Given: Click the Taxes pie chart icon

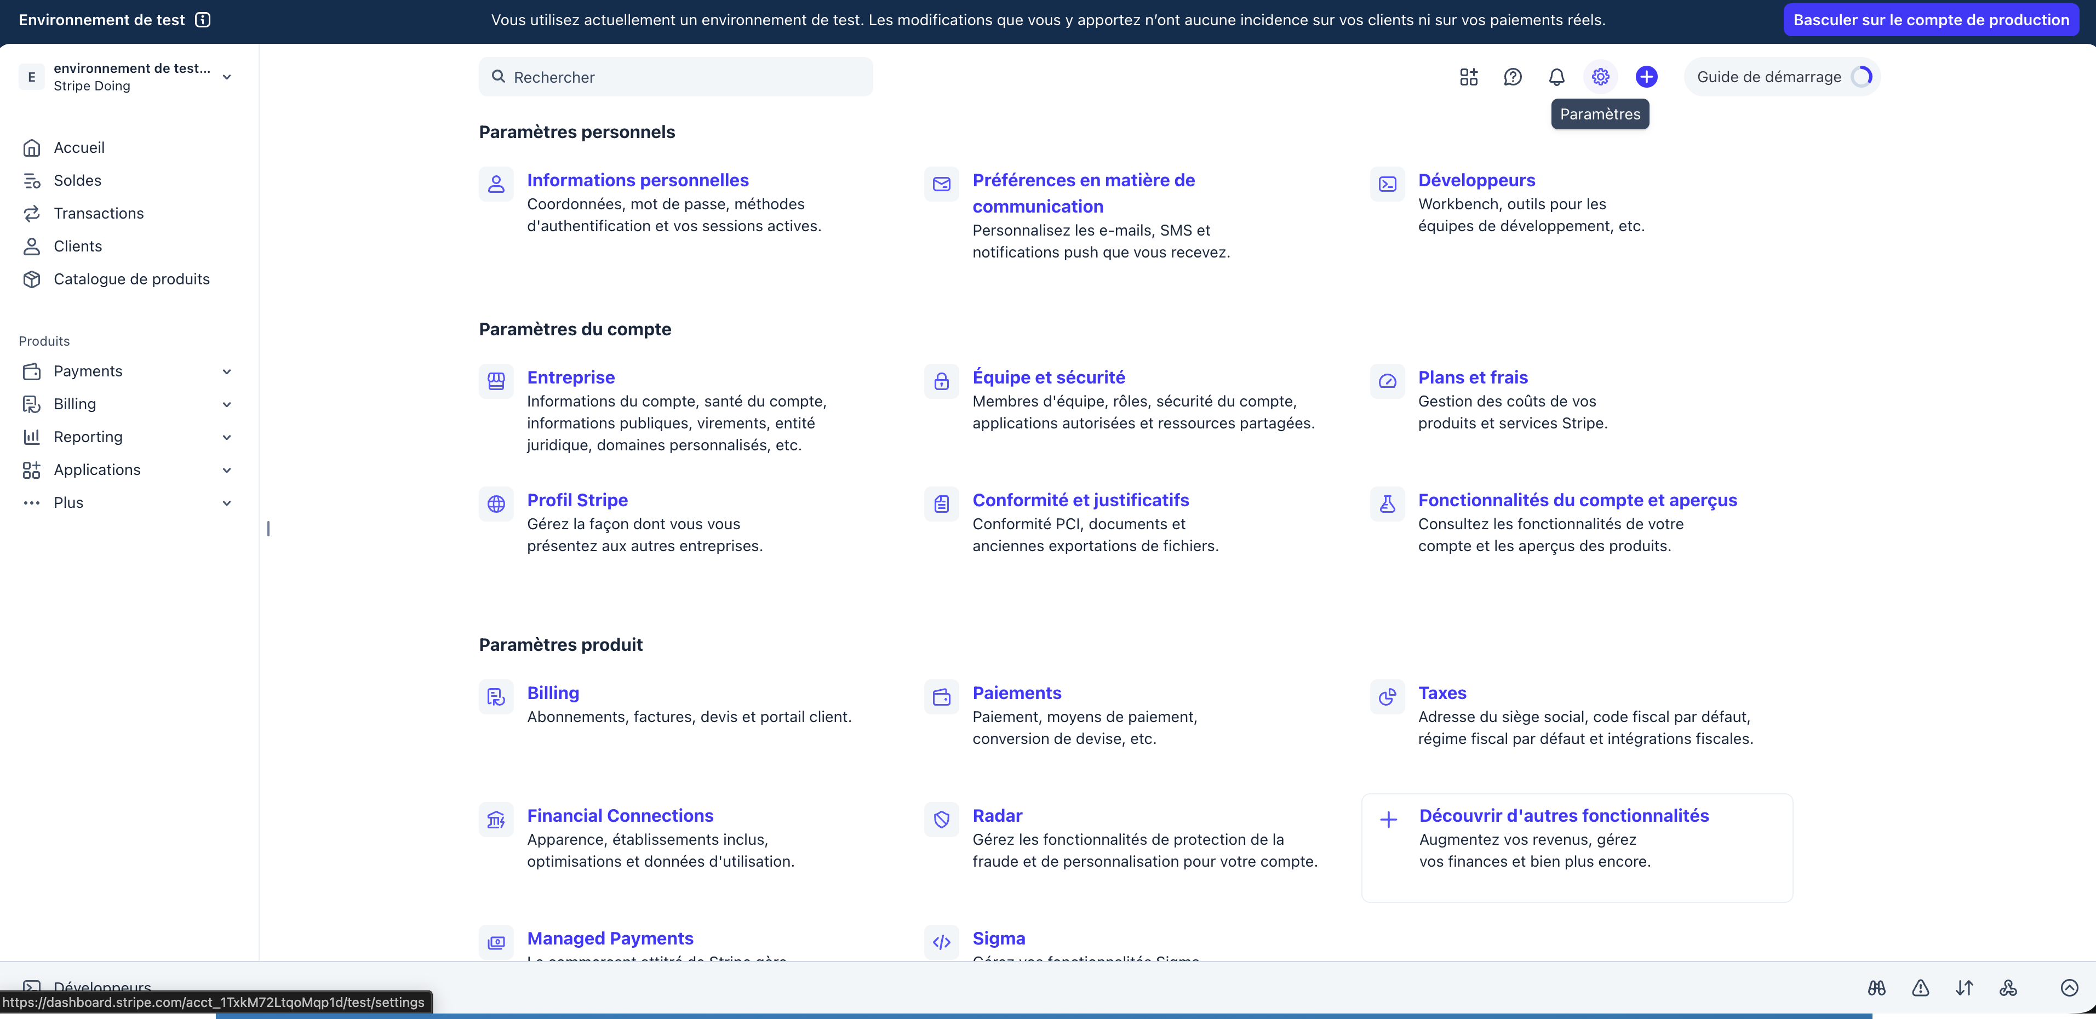Looking at the screenshot, I should 1387,697.
